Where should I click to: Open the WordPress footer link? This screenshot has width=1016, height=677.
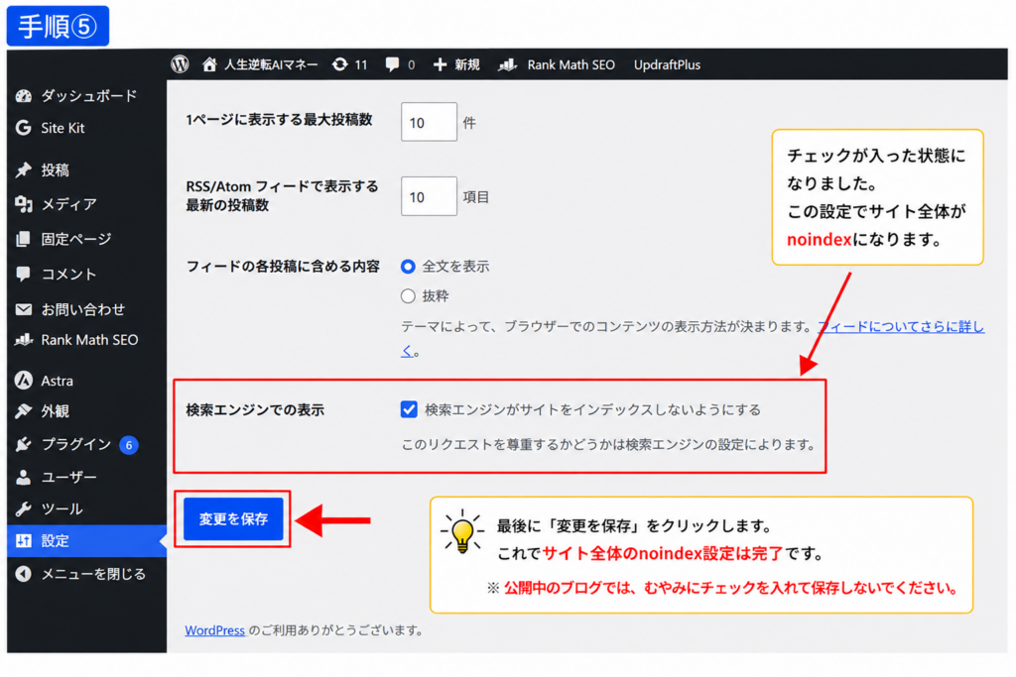pos(214,629)
